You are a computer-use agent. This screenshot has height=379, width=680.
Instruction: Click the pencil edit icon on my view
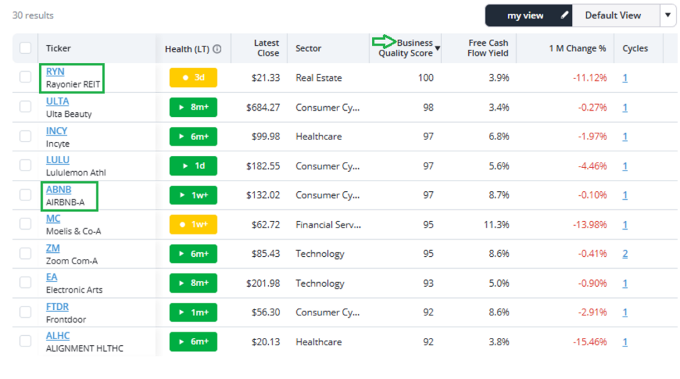point(564,15)
